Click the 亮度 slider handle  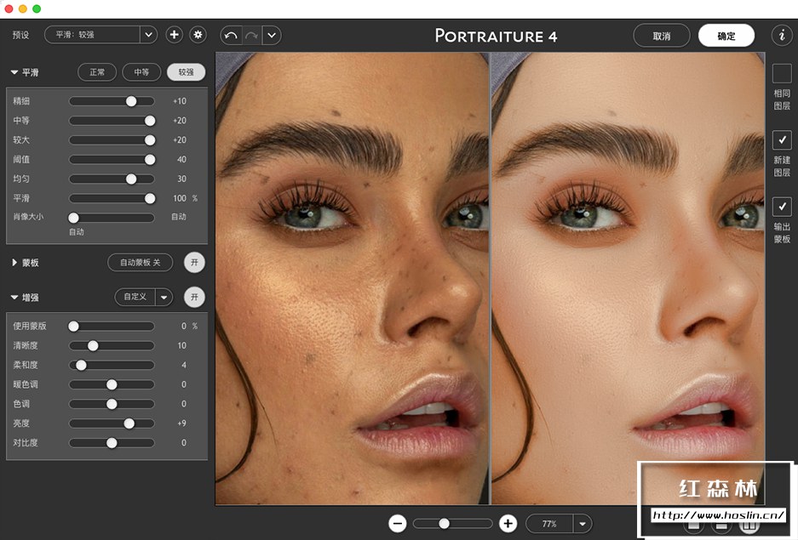tap(129, 423)
